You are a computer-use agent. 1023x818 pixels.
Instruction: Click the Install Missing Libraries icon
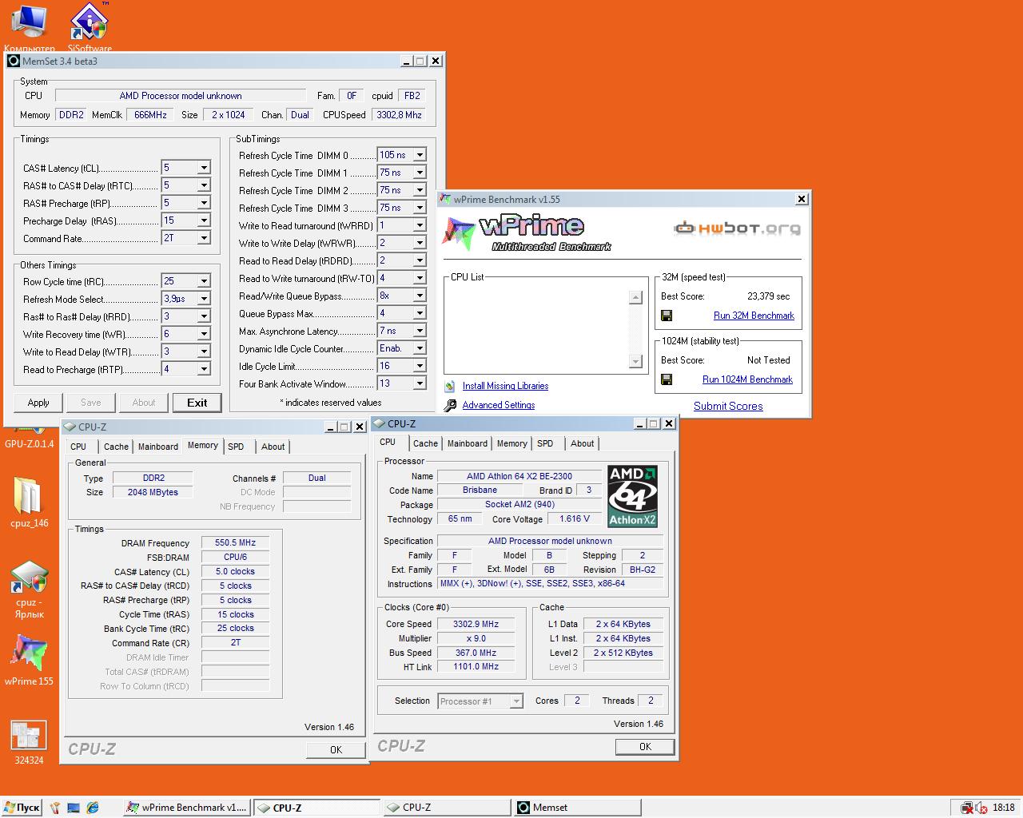point(450,386)
